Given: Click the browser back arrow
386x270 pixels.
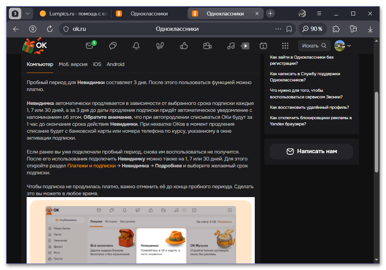Looking at the screenshot, I should click(x=16, y=29).
